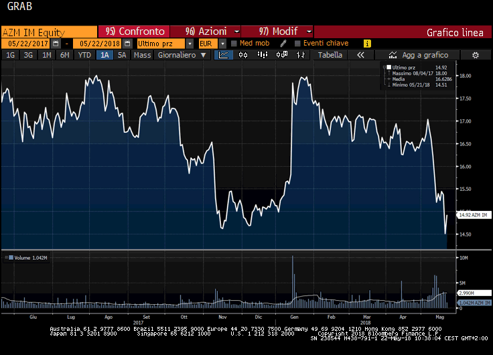The width and height of the screenshot is (493, 355).
Task: Toggle the Ultimo prz legend series box
Action: pos(389,67)
